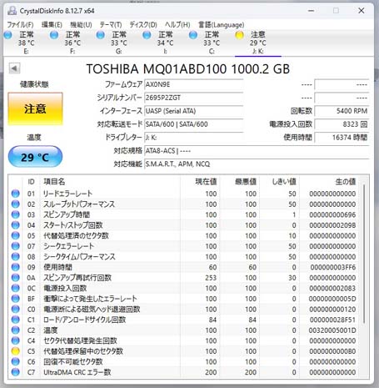
Task: Click the blue status icon for ID C6
Action: coord(16,361)
